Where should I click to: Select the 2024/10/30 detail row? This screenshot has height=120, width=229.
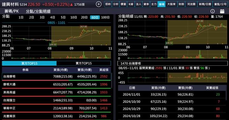172,102
